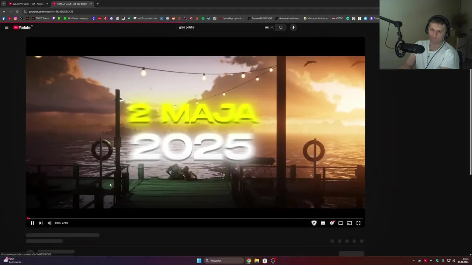Open the Instagram bookmark
Screen dimensions: 472x265
point(15,18)
